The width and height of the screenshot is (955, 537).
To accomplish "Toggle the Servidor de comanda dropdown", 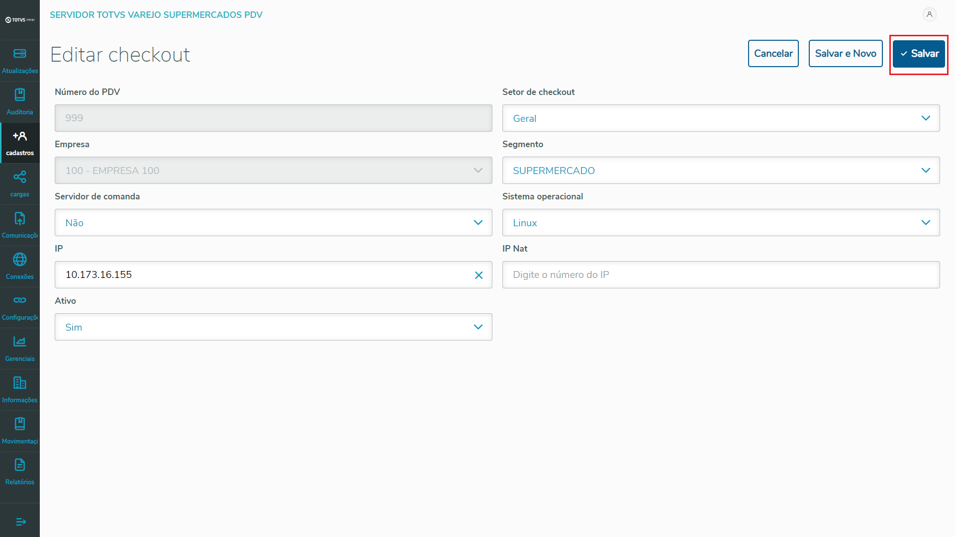I will click(x=273, y=223).
